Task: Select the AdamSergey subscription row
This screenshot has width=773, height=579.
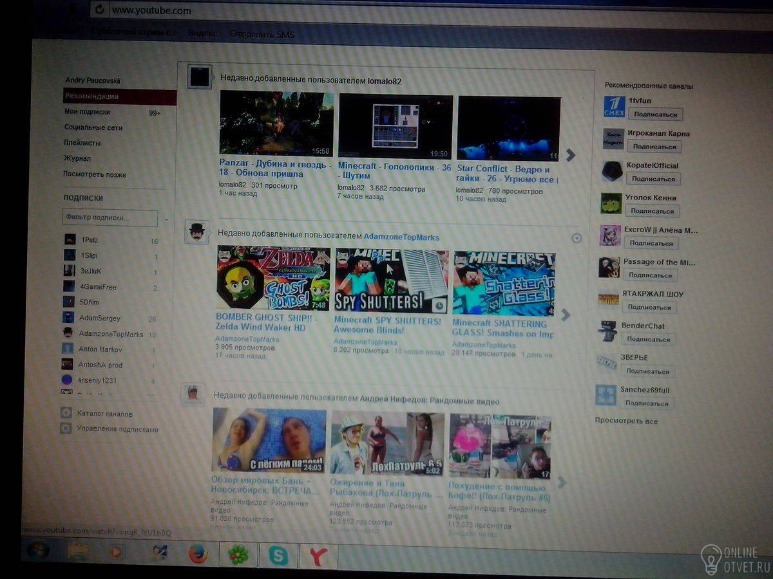Action: tap(111, 318)
